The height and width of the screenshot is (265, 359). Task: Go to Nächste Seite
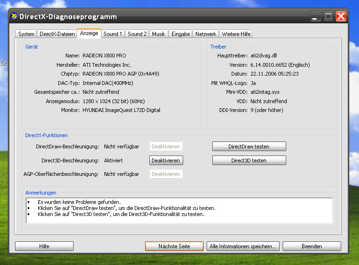point(174,246)
